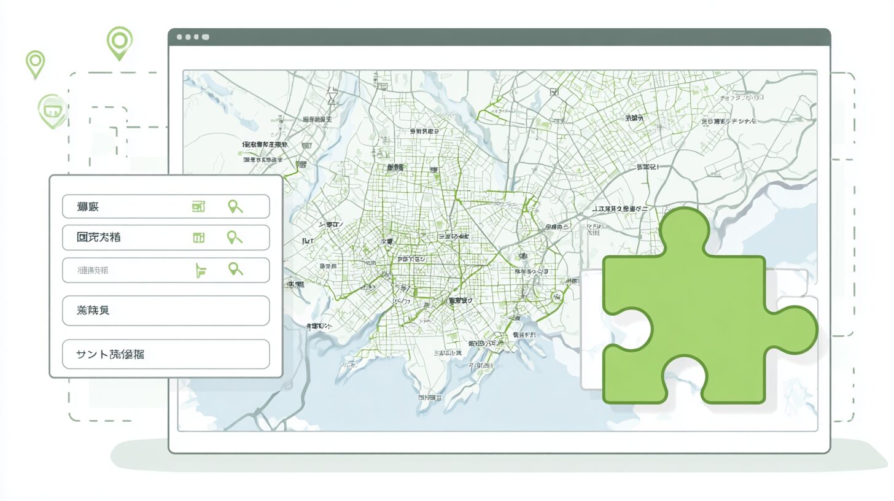Screen dimensions: 894x501
Task: Click the map pin containing a building symbol
Action: (52, 112)
